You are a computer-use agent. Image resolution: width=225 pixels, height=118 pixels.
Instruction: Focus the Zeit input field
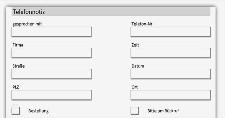click(170, 53)
